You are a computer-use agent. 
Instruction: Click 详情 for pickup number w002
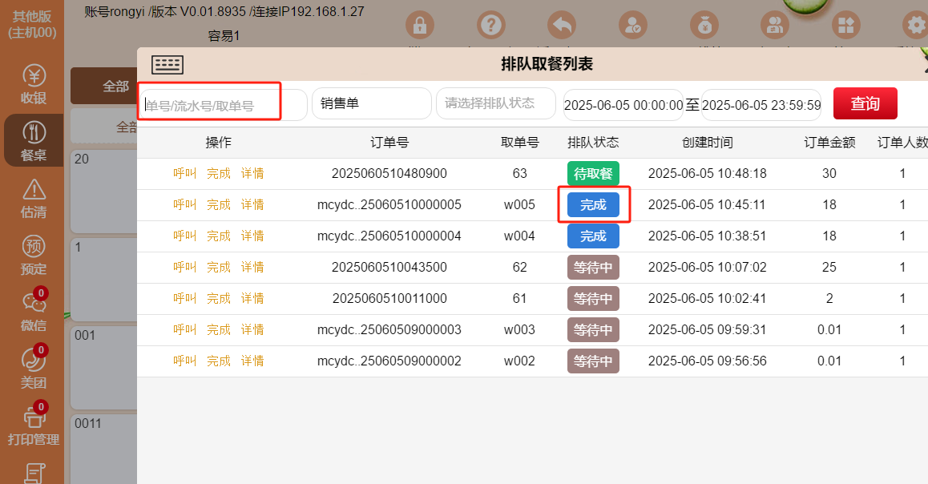tap(252, 361)
